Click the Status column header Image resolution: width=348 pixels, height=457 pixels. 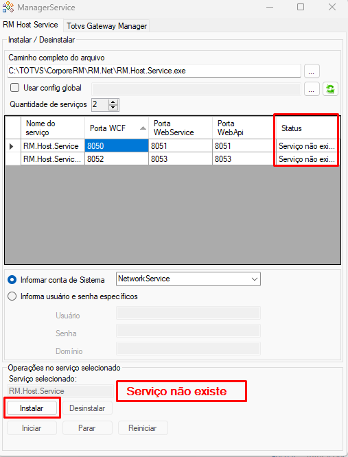(308, 128)
